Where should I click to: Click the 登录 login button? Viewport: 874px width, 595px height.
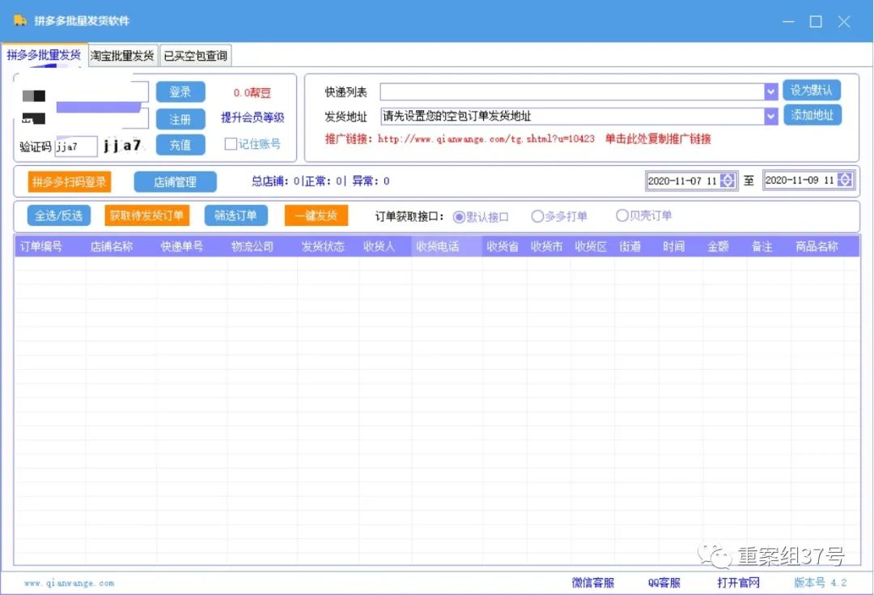(x=180, y=91)
